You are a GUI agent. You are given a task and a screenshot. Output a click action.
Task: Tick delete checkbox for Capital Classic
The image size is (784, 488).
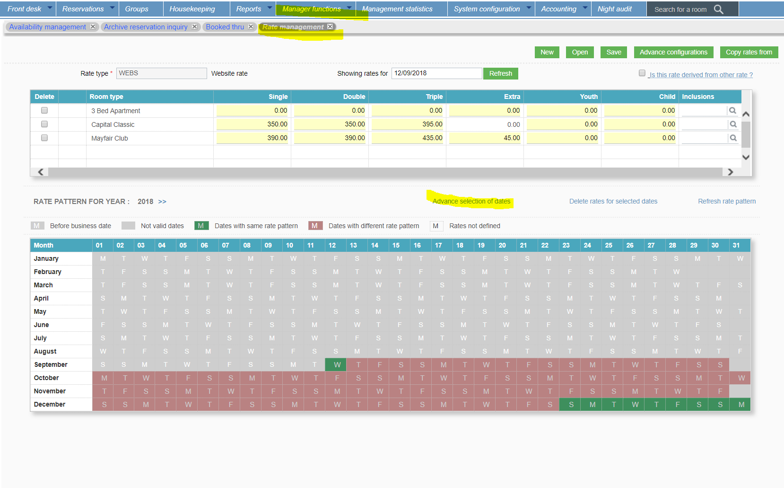tap(44, 124)
